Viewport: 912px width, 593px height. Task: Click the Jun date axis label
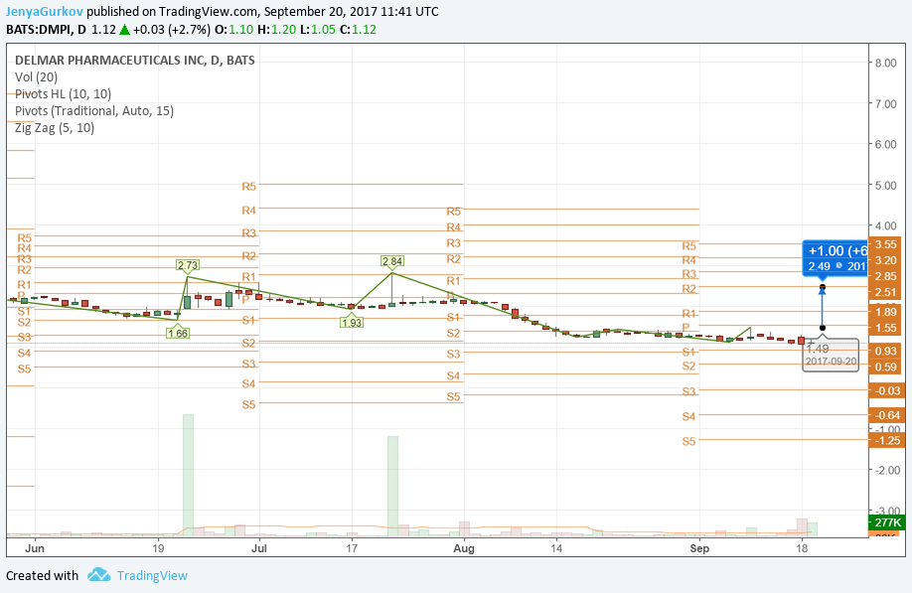35,548
